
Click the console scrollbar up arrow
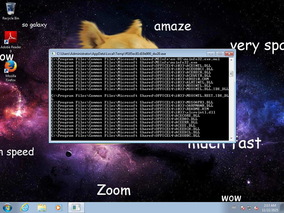coord(231,59)
